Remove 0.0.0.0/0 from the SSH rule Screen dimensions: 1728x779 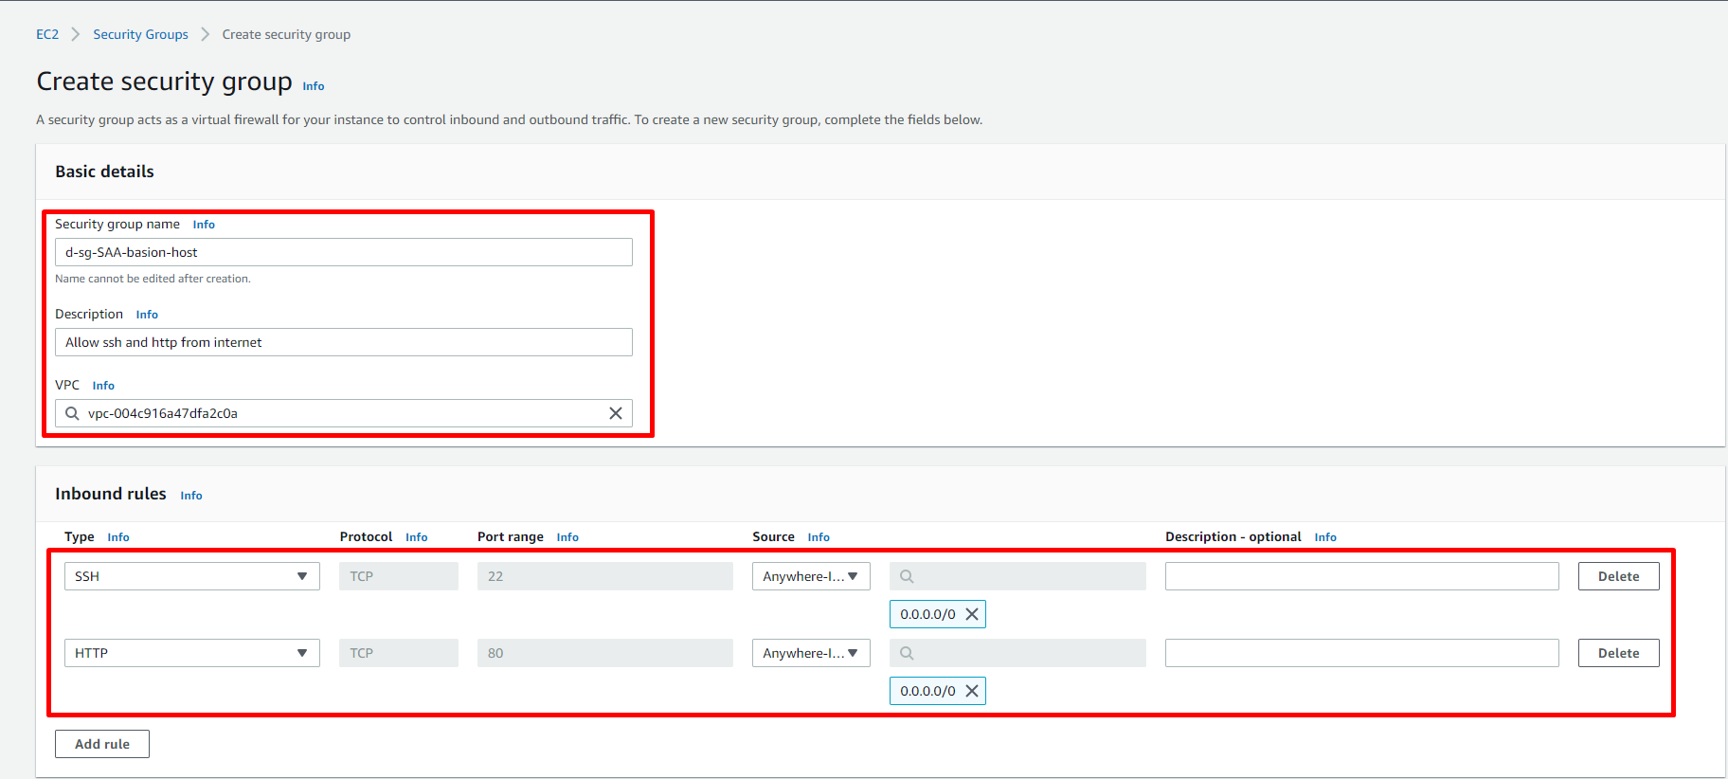pyautogui.click(x=971, y=614)
